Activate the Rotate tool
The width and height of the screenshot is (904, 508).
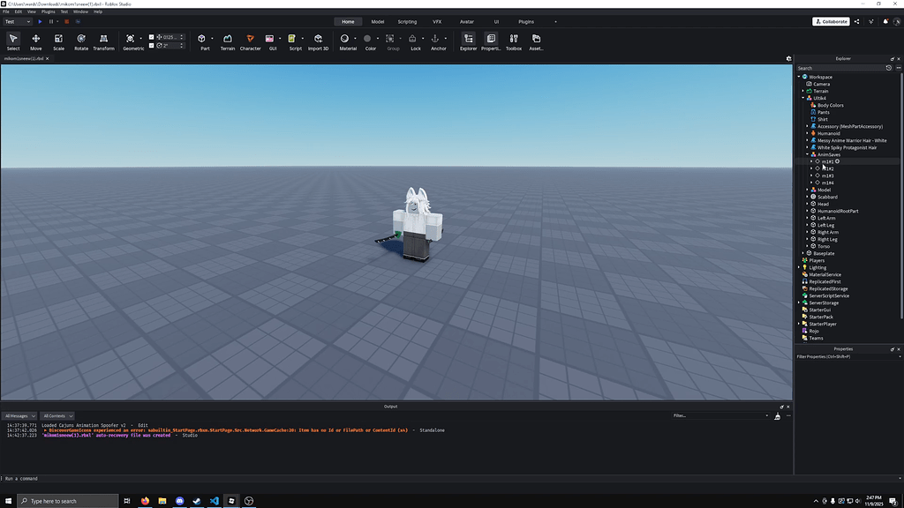(81, 40)
